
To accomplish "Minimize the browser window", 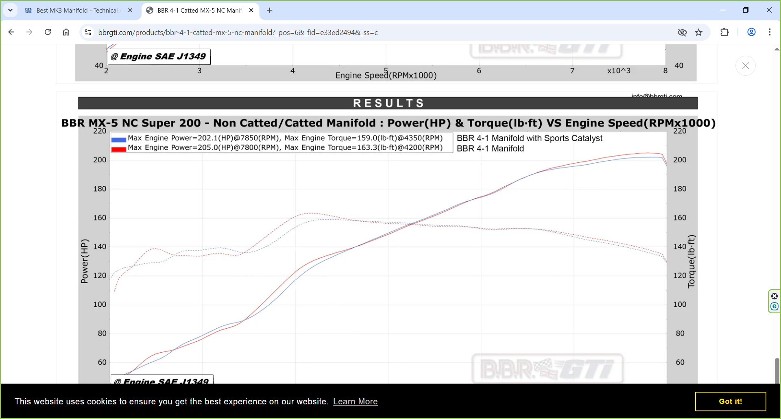I will pos(723,10).
